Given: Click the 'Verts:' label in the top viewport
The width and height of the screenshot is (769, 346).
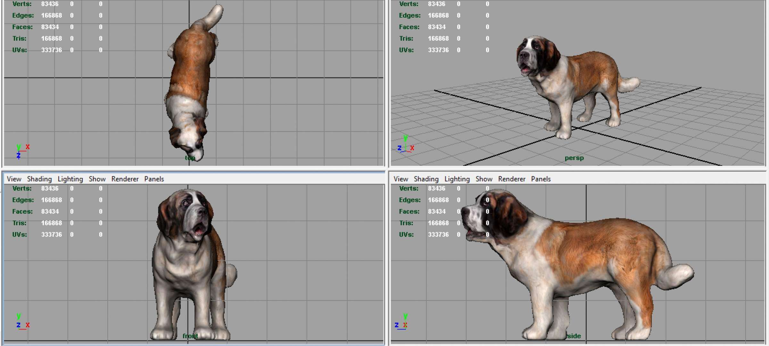Looking at the screenshot, I should pos(22,4).
